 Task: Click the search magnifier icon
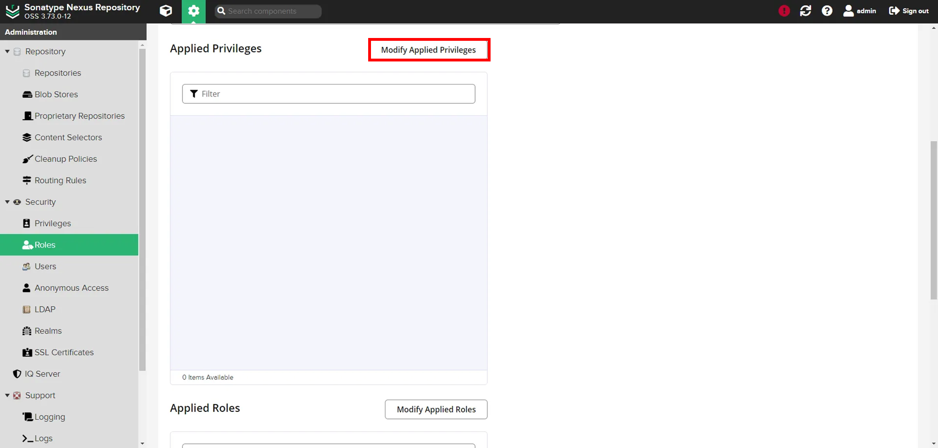coord(221,11)
